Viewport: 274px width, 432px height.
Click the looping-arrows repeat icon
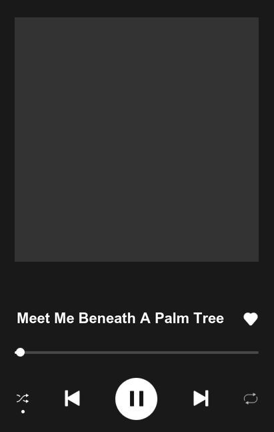[x=251, y=399]
